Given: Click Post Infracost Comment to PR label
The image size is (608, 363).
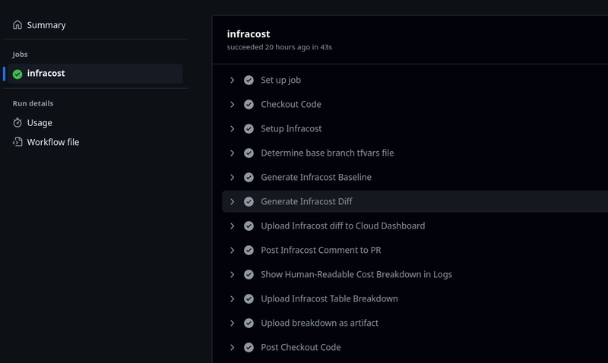Looking at the screenshot, I should (321, 251).
